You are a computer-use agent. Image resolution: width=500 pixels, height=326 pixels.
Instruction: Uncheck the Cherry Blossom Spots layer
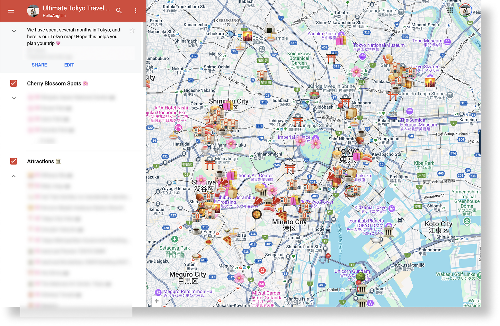[x=14, y=83]
